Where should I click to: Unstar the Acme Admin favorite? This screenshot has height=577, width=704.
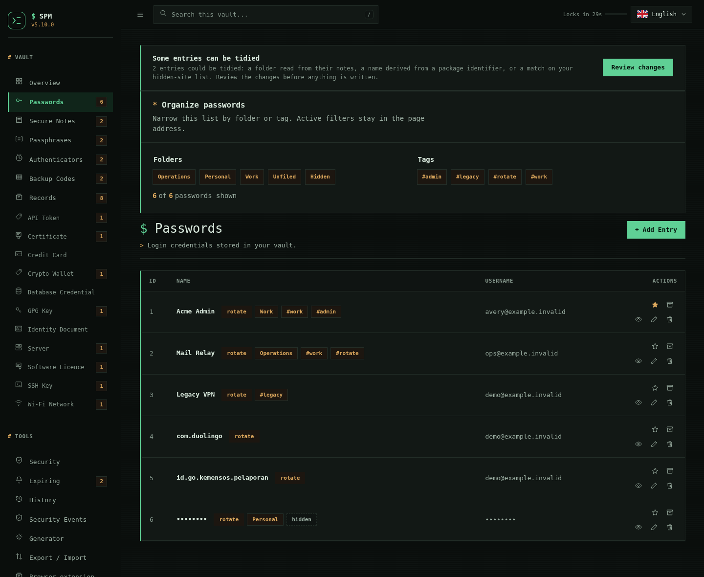655,305
